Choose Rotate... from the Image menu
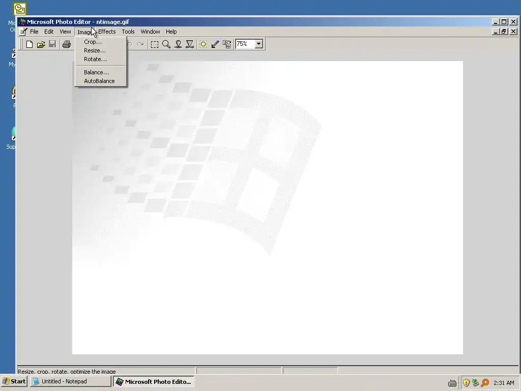The image size is (521, 391). point(101,59)
